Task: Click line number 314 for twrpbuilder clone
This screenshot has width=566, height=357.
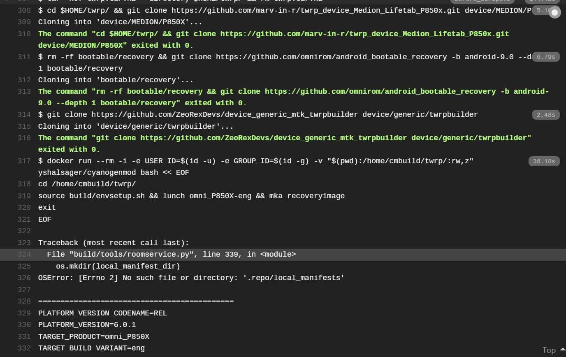Action: (x=24, y=115)
